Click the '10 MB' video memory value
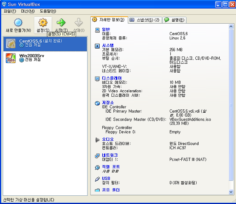The width and height of the screenshot is (236, 204). 175,82
